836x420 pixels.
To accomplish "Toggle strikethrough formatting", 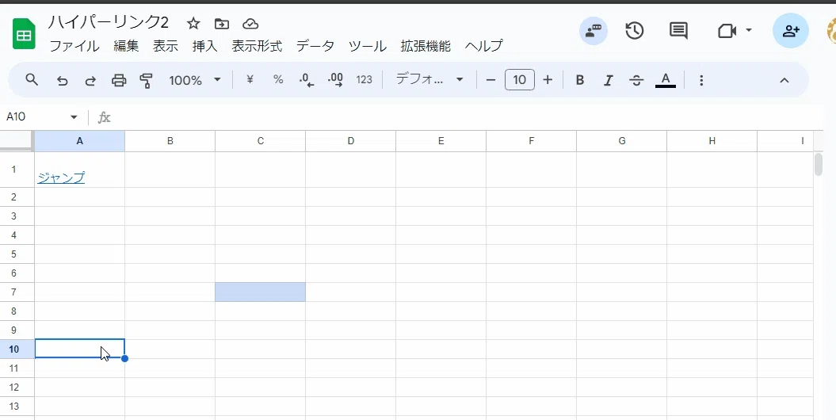I will [636, 81].
